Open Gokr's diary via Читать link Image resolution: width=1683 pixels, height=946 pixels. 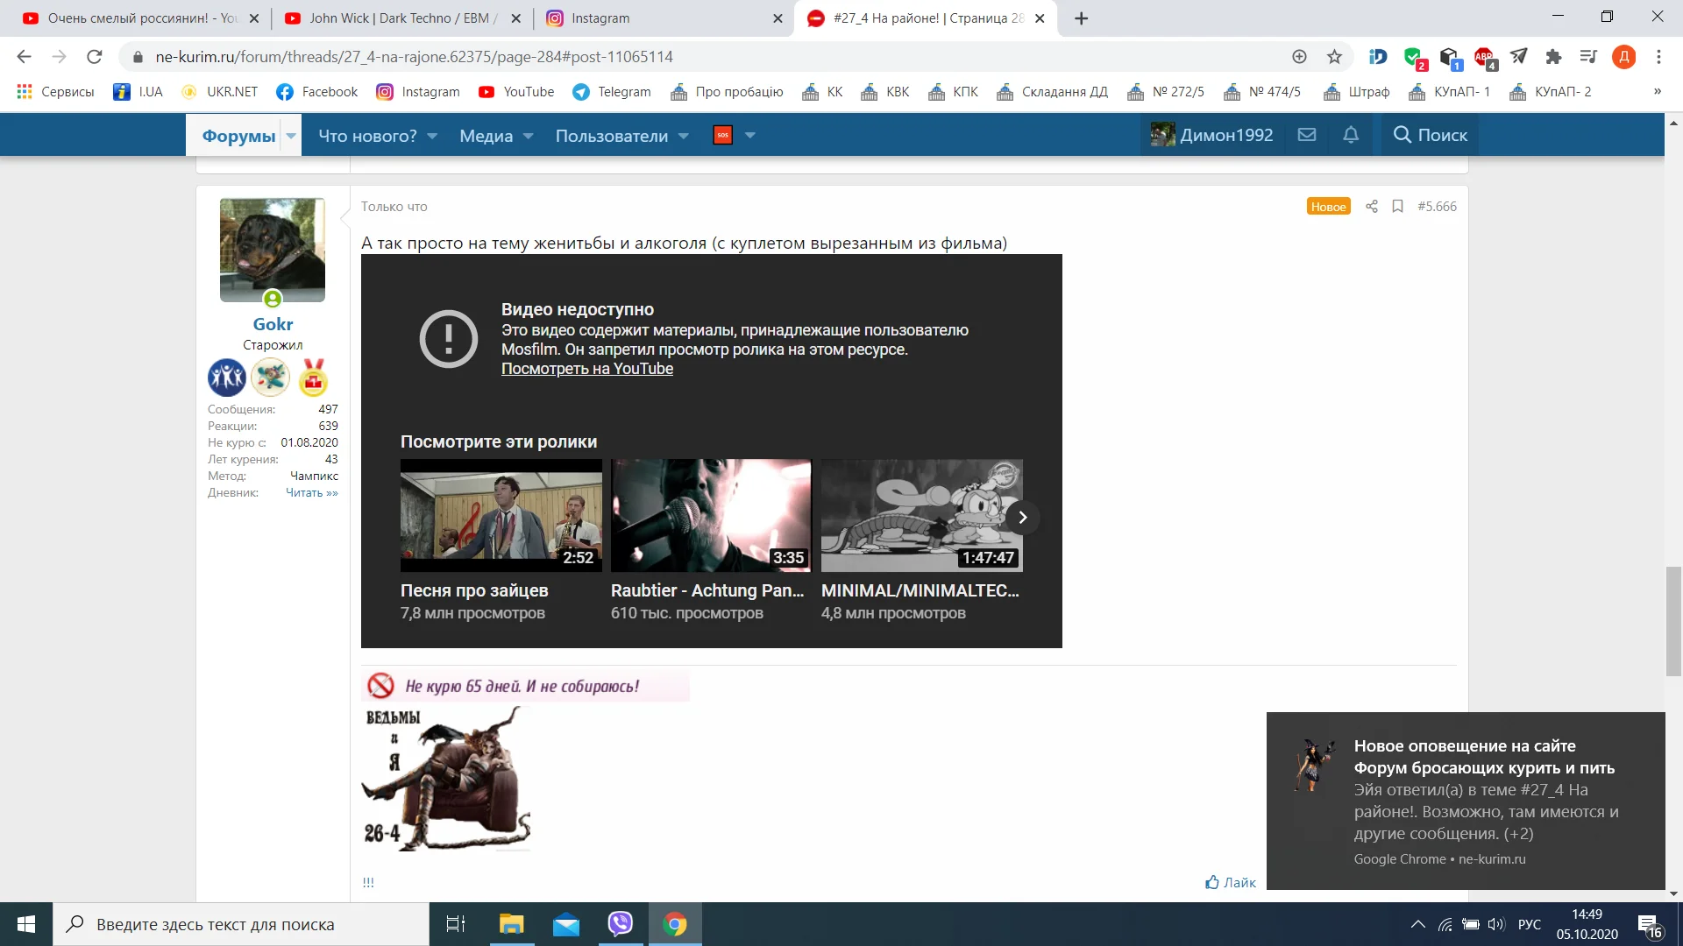(311, 492)
